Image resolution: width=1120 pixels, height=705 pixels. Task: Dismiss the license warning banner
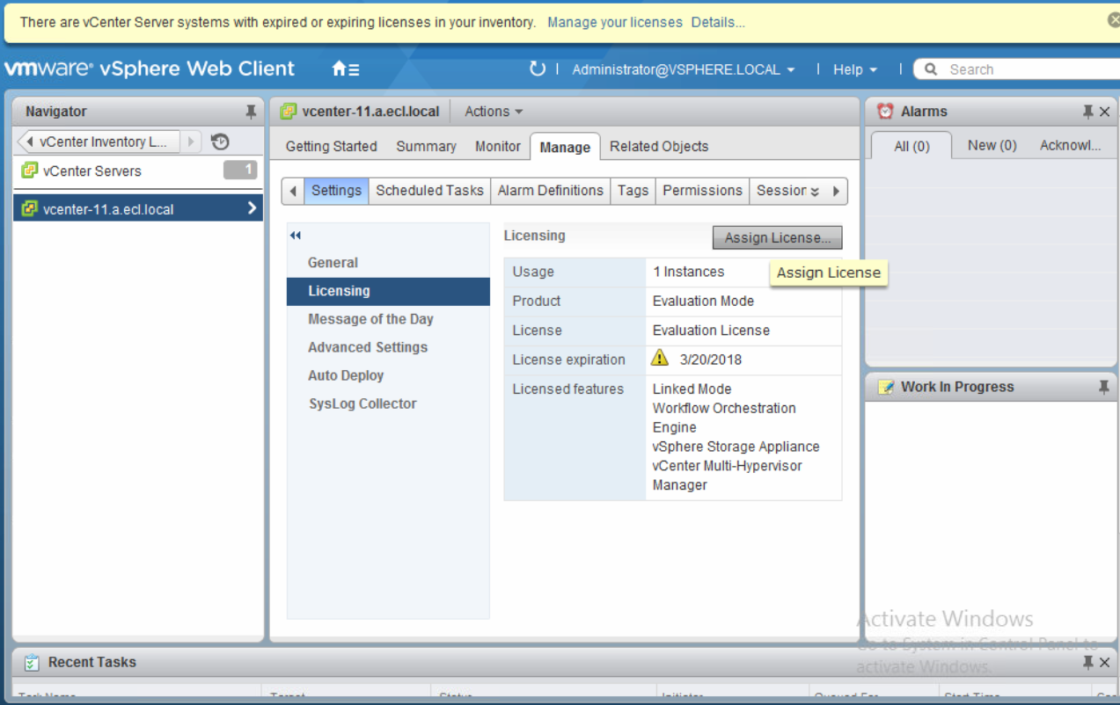pos(1113,20)
